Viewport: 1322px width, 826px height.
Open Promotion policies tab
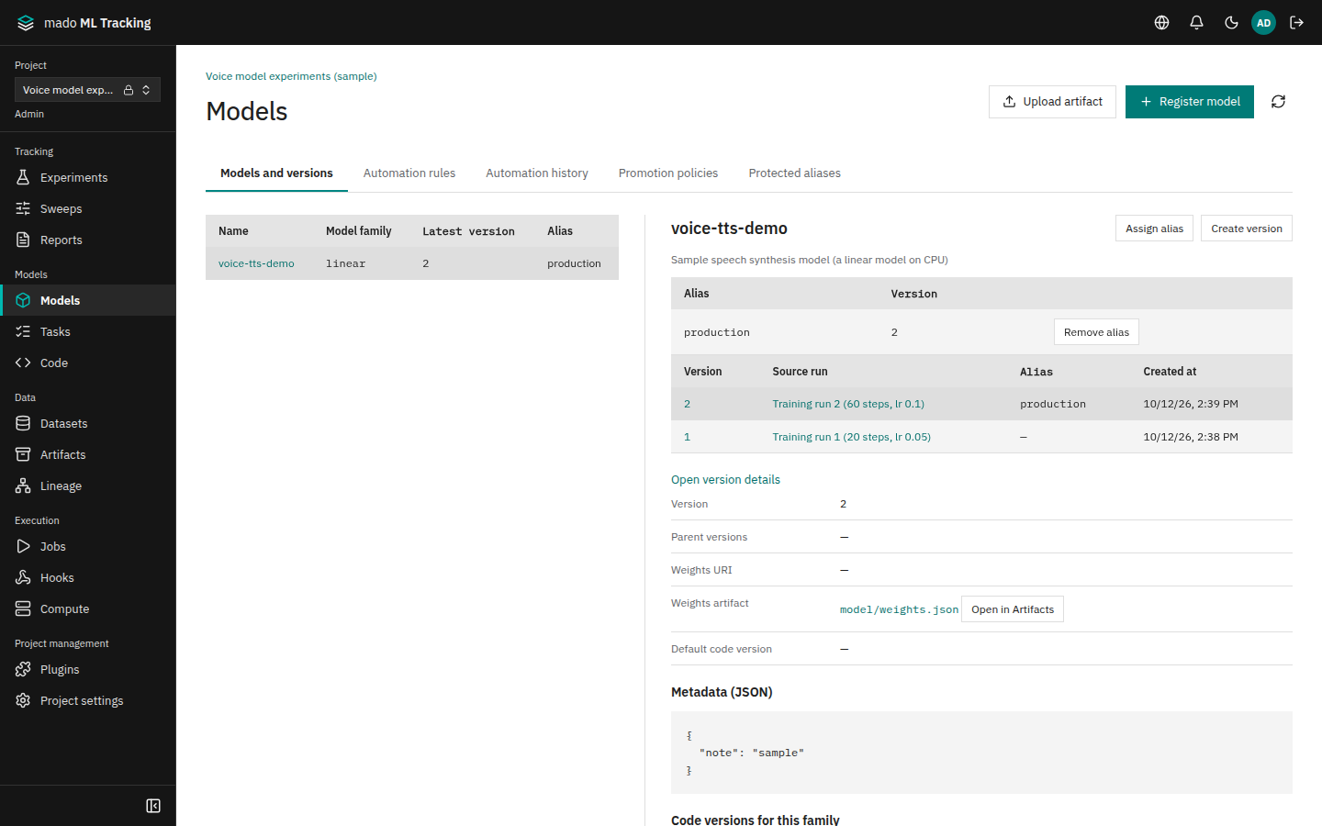point(668,173)
